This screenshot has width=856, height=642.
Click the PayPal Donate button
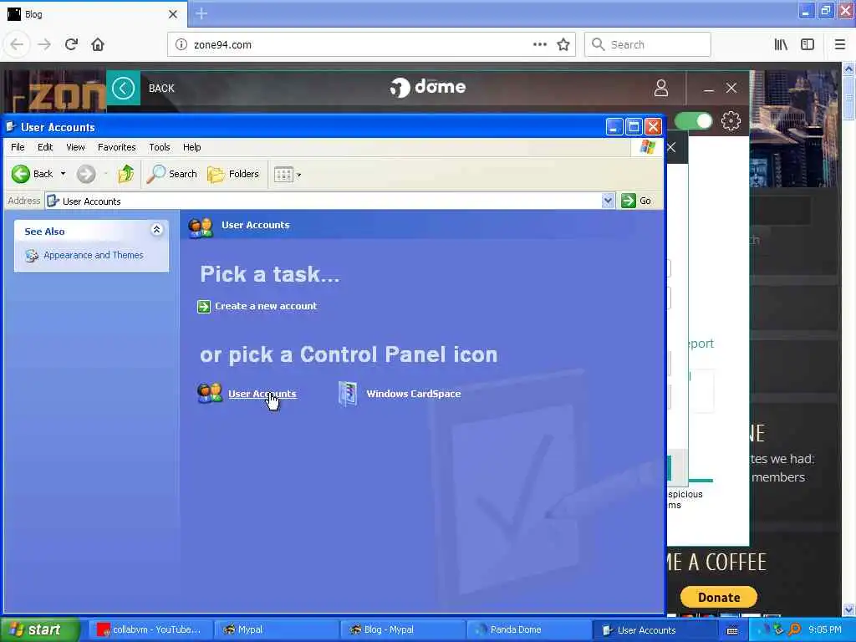click(x=718, y=597)
